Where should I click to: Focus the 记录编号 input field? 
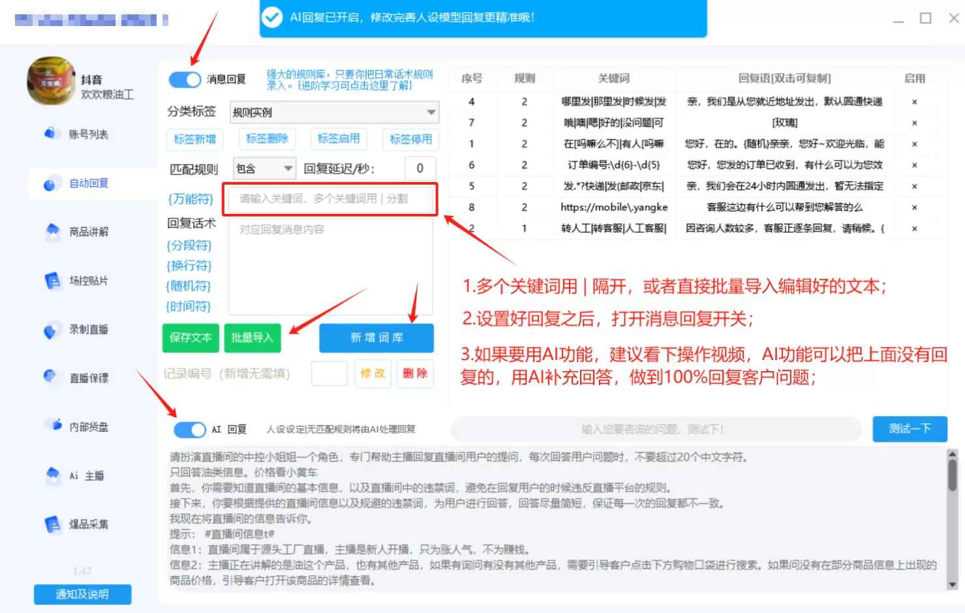click(329, 374)
